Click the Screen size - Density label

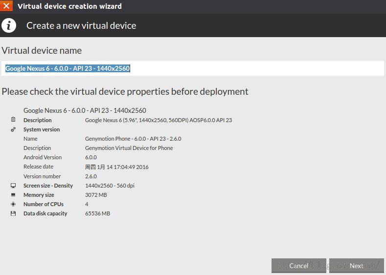pyautogui.click(x=48, y=186)
